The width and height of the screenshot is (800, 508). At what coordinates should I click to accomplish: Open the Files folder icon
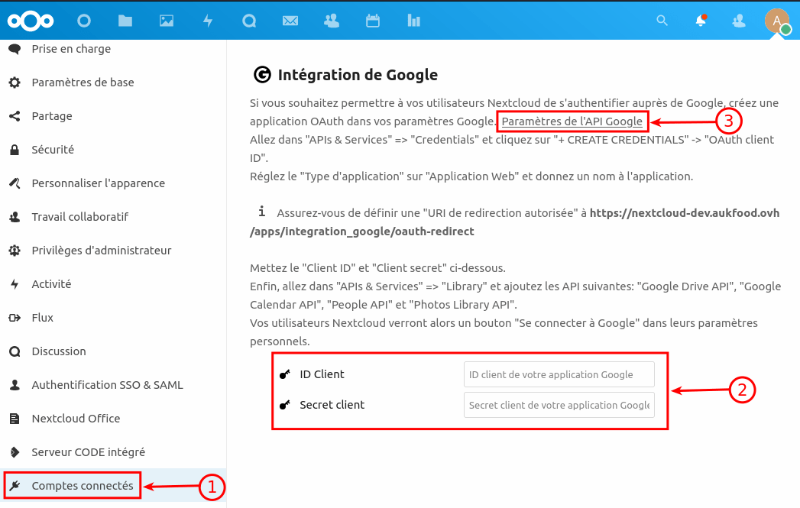[x=125, y=21]
